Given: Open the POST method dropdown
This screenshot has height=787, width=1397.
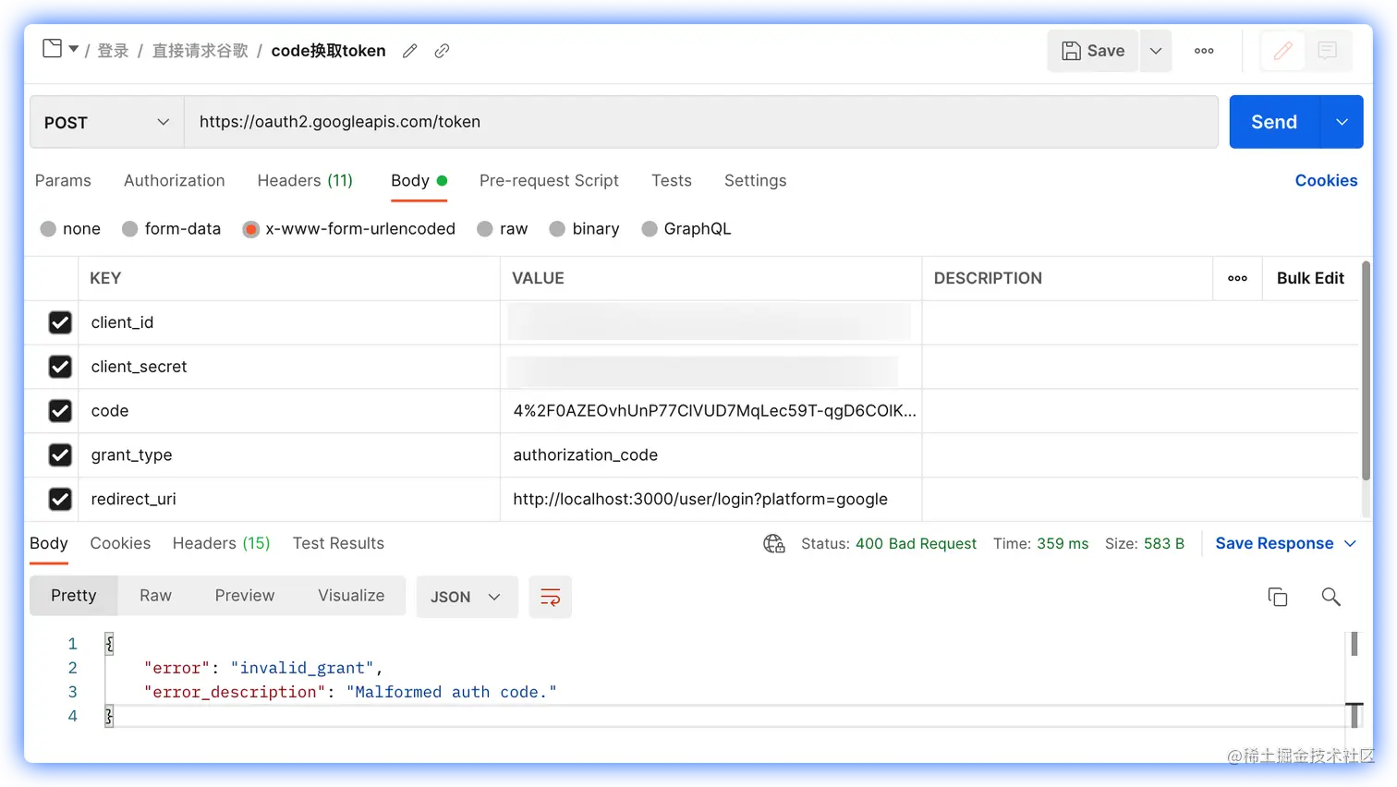Looking at the screenshot, I should (107, 122).
